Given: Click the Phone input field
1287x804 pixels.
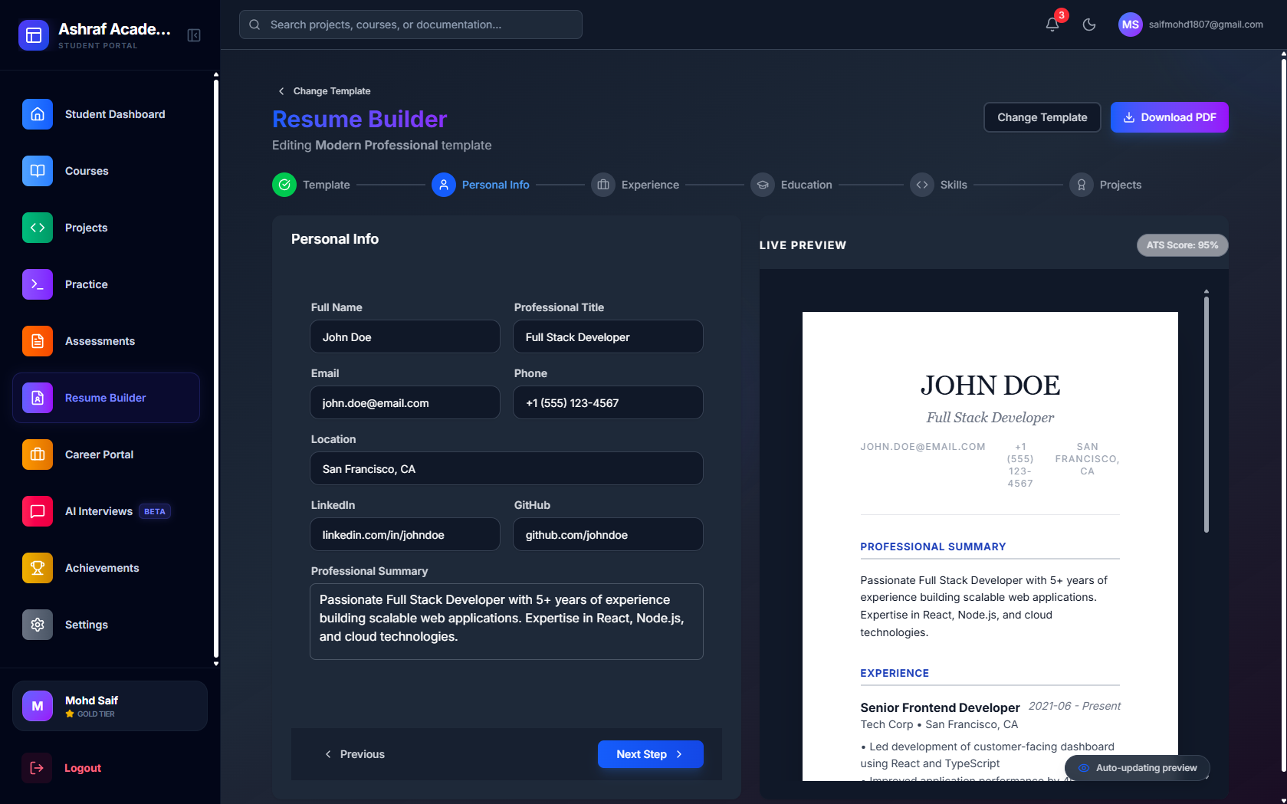Looking at the screenshot, I should click(608, 402).
